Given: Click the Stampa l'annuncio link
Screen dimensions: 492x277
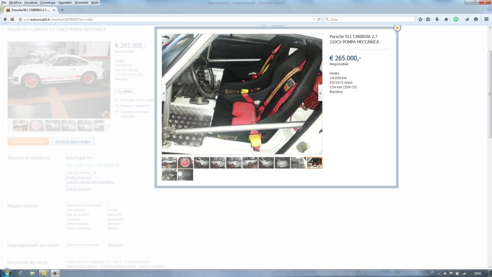Looking at the screenshot, I should (x=135, y=106).
